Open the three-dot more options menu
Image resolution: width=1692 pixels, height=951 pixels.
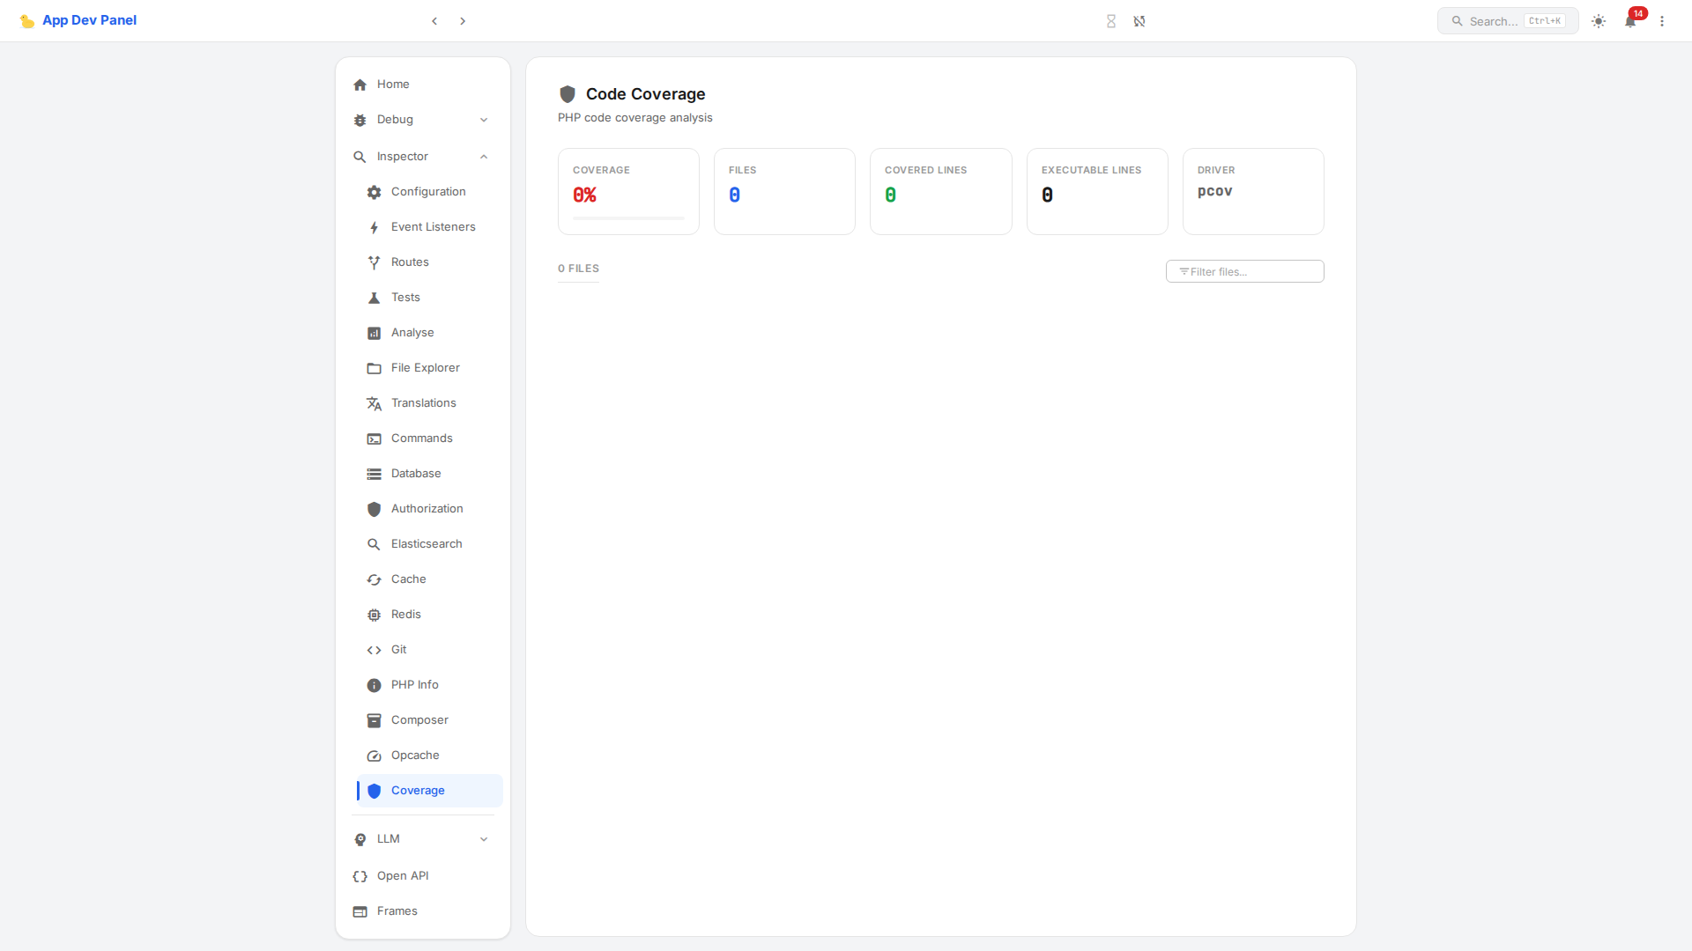(1662, 21)
